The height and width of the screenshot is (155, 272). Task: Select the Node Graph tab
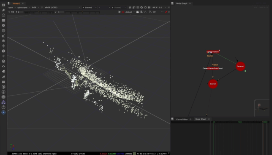click(182, 3)
